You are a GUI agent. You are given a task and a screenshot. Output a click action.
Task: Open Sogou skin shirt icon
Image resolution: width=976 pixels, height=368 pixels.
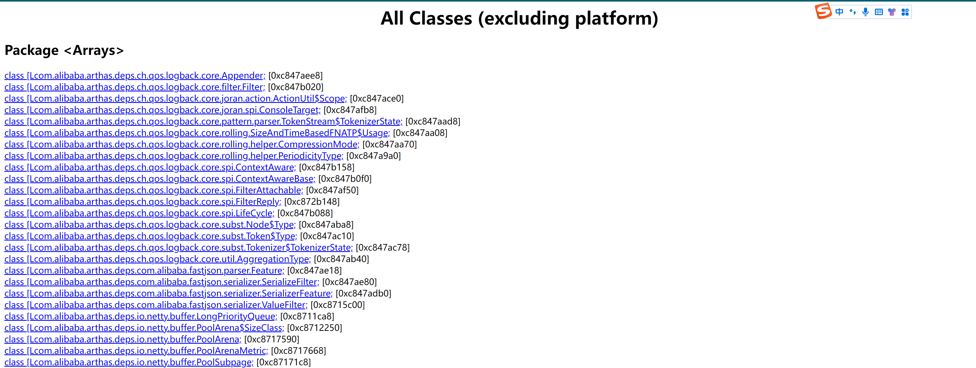(x=892, y=12)
